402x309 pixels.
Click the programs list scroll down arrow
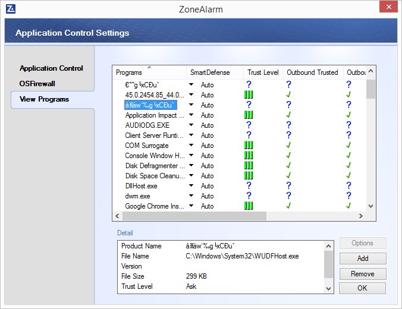click(370, 206)
